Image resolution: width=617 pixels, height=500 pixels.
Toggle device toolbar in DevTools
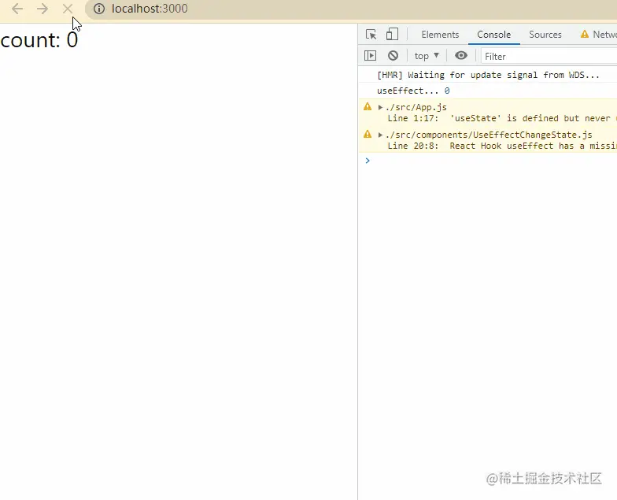(x=392, y=35)
